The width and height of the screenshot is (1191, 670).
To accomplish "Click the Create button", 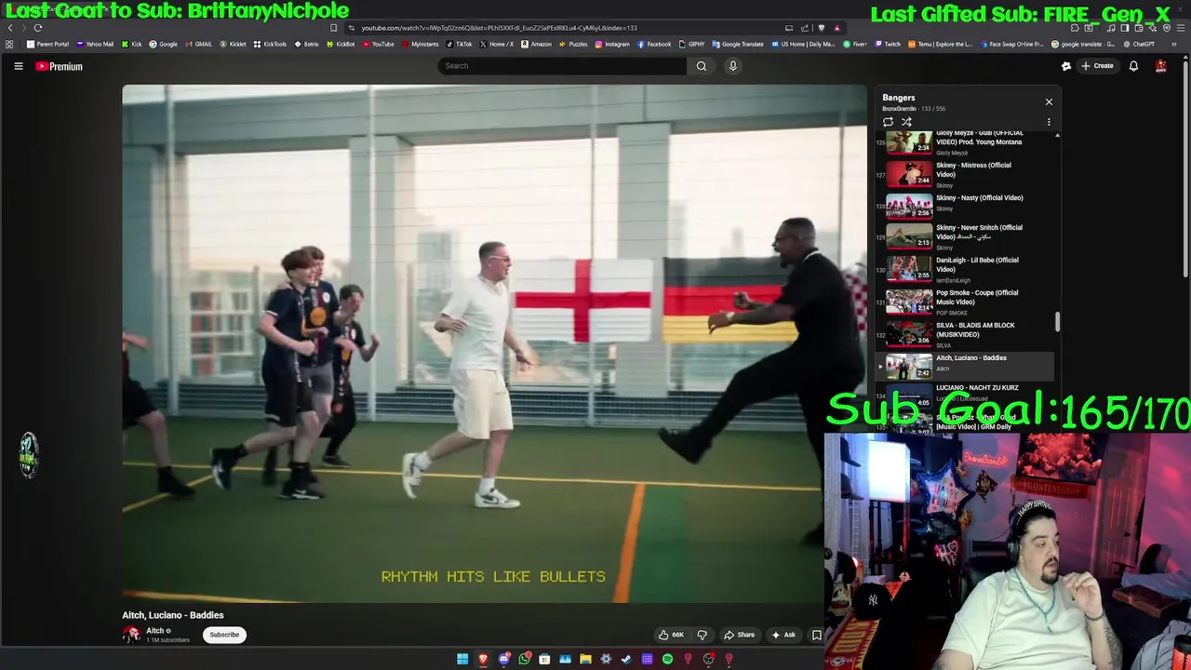I will [1097, 66].
